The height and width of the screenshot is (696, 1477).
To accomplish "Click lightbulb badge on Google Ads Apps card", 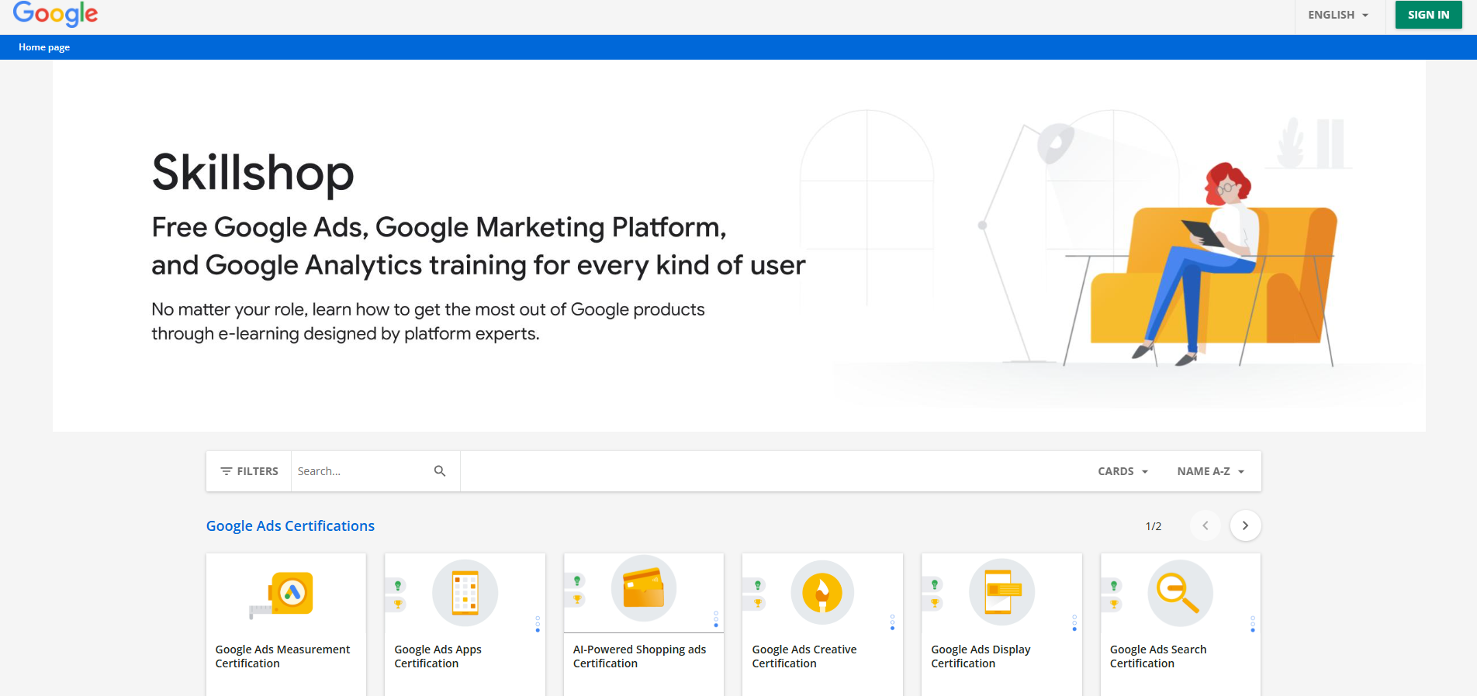I will click(x=398, y=586).
